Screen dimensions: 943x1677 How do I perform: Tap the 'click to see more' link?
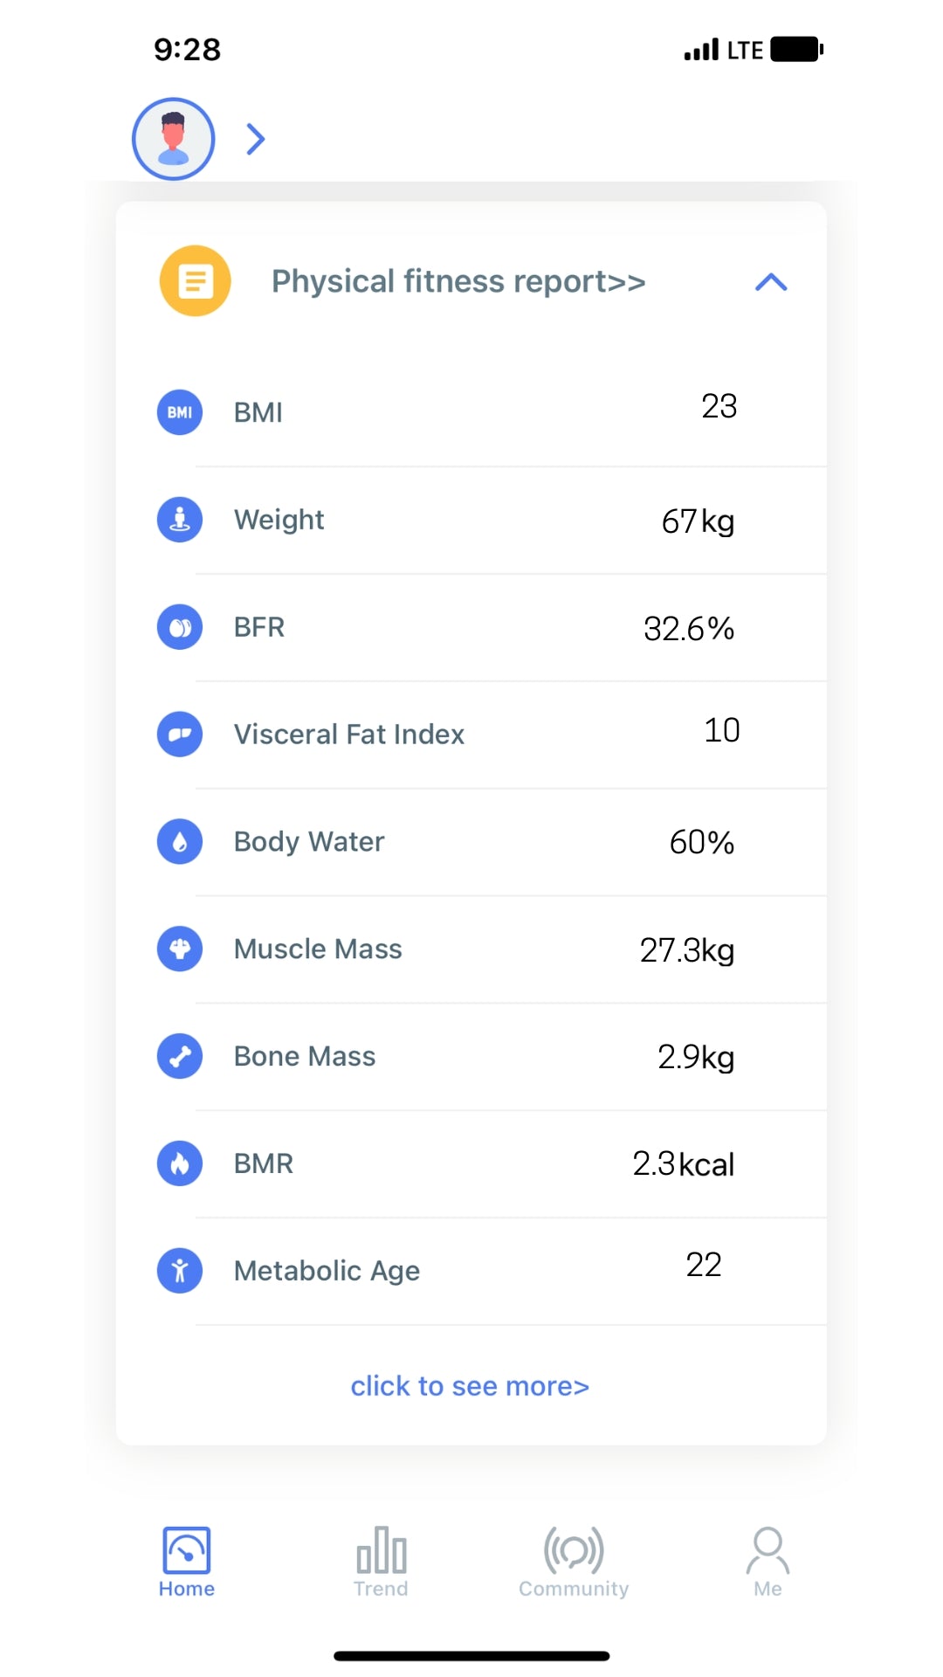470,1386
